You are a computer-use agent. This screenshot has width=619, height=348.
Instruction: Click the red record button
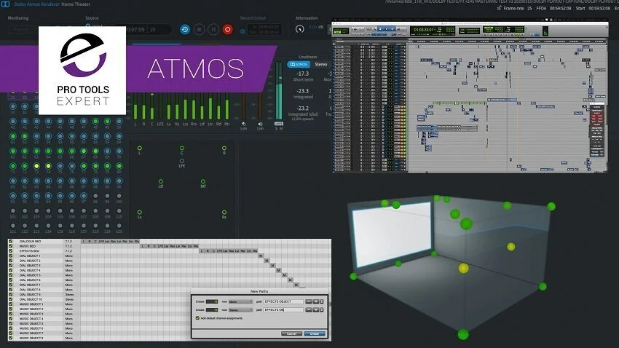[x=227, y=29]
